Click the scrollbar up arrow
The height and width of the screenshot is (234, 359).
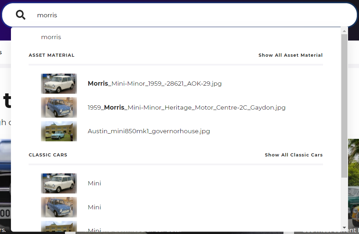pos(344,31)
